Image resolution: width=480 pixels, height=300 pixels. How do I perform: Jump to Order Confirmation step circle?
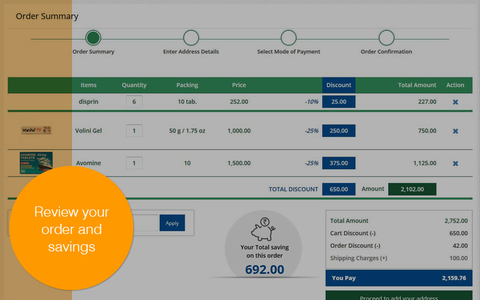386,38
